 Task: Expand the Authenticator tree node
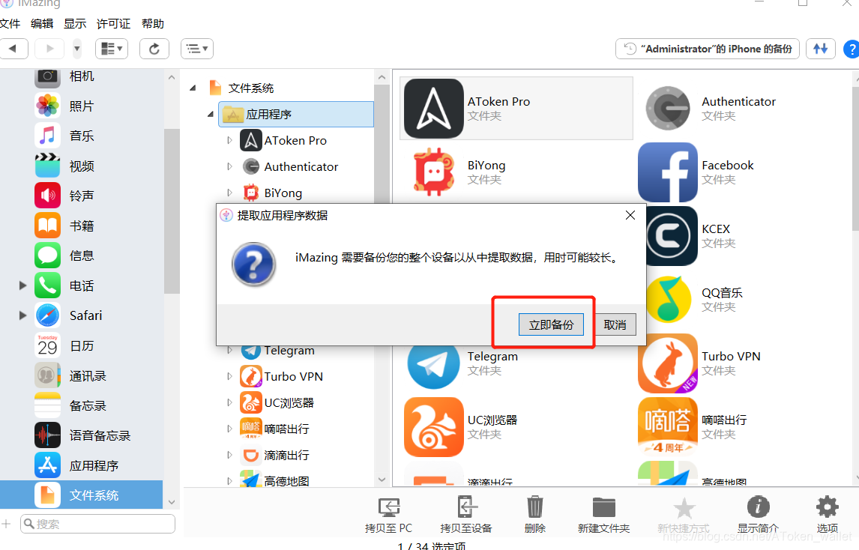(x=229, y=166)
